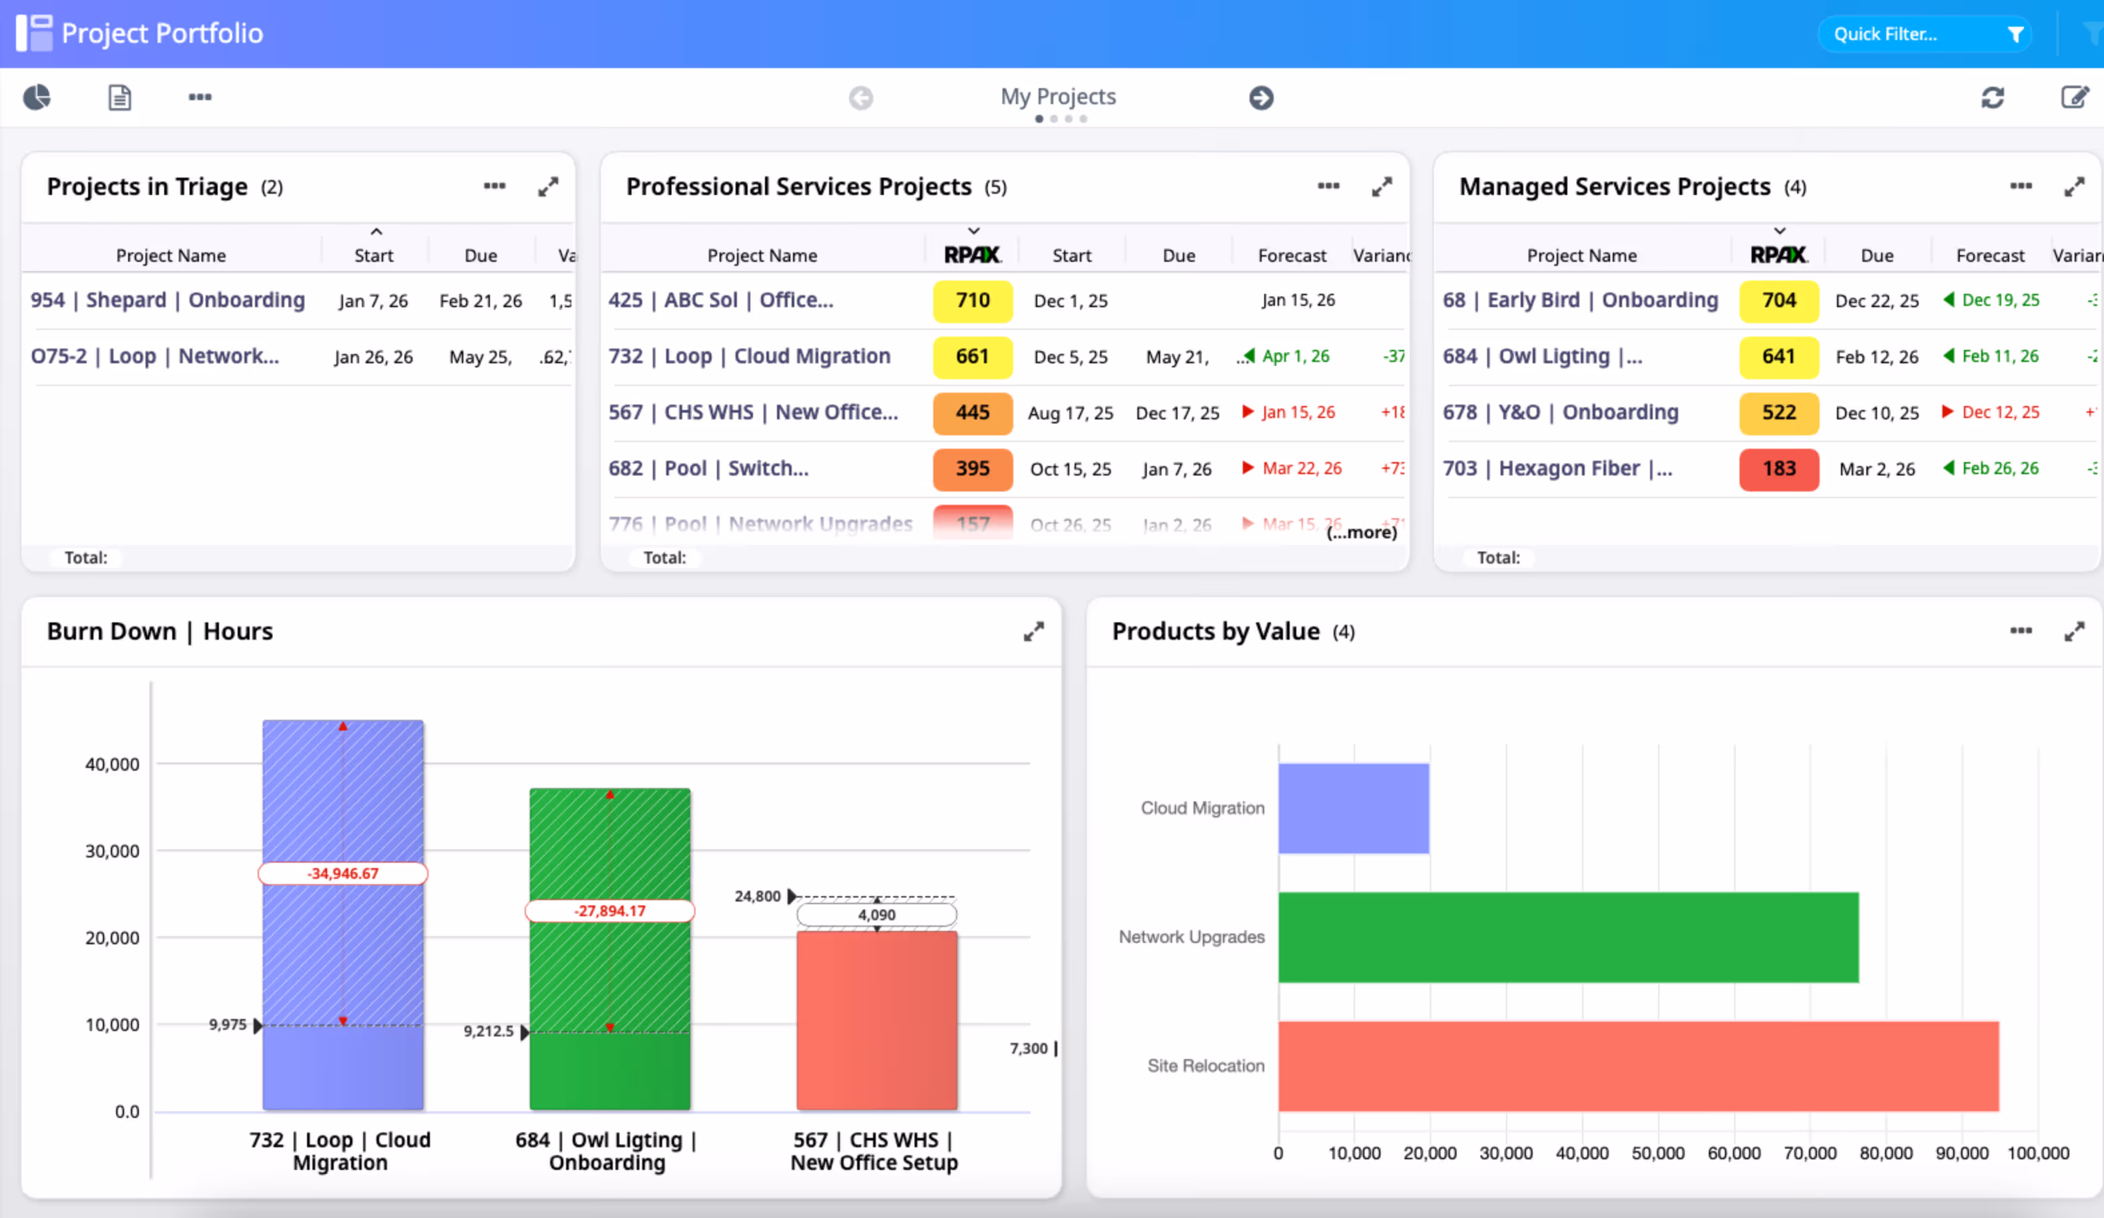Click the 684 | Owl Ligting | Onboarding green bar
2104x1218 pixels.
pyautogui.click(x=609, y=949)
